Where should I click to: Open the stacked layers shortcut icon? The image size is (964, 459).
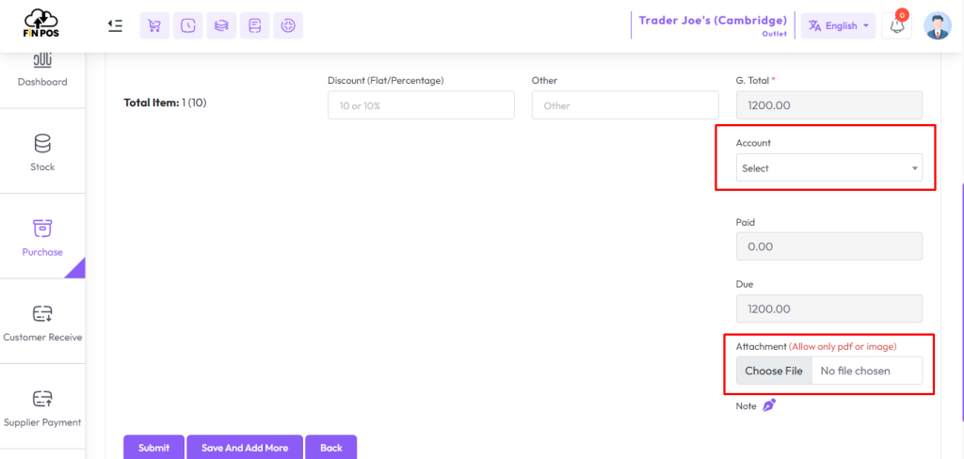pos(221,25)
